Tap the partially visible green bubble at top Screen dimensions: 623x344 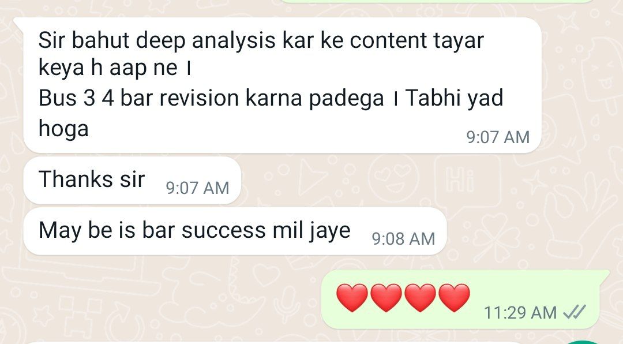click(437, 1)
